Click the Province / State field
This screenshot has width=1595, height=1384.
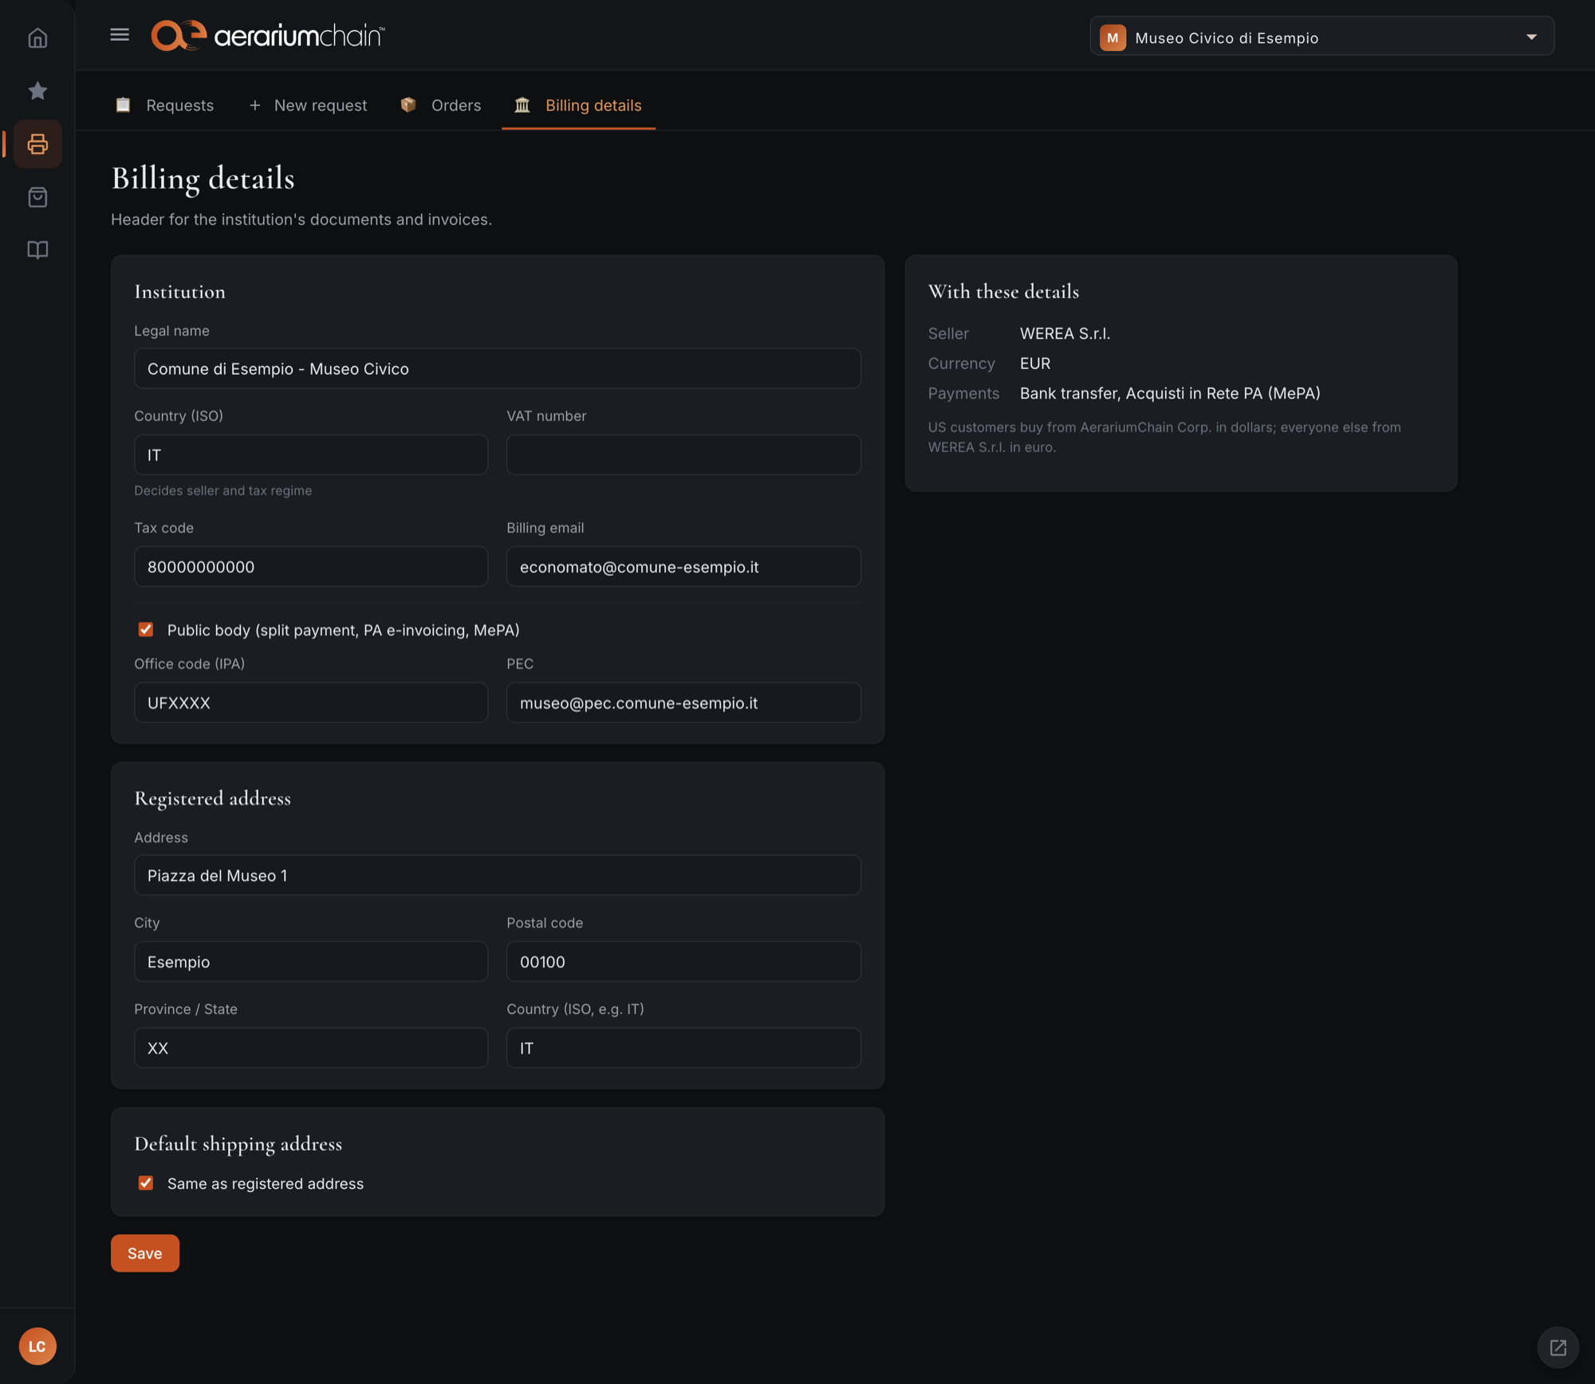[x=311, y=1048]
